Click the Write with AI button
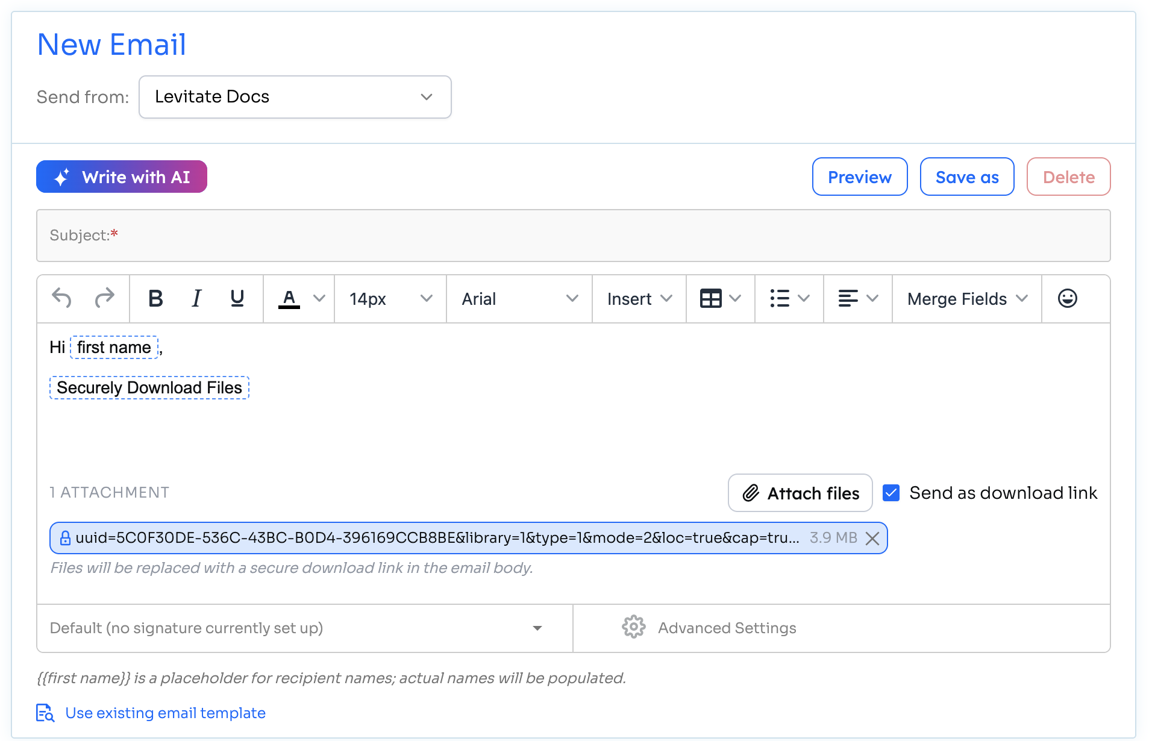 point(122,177)
